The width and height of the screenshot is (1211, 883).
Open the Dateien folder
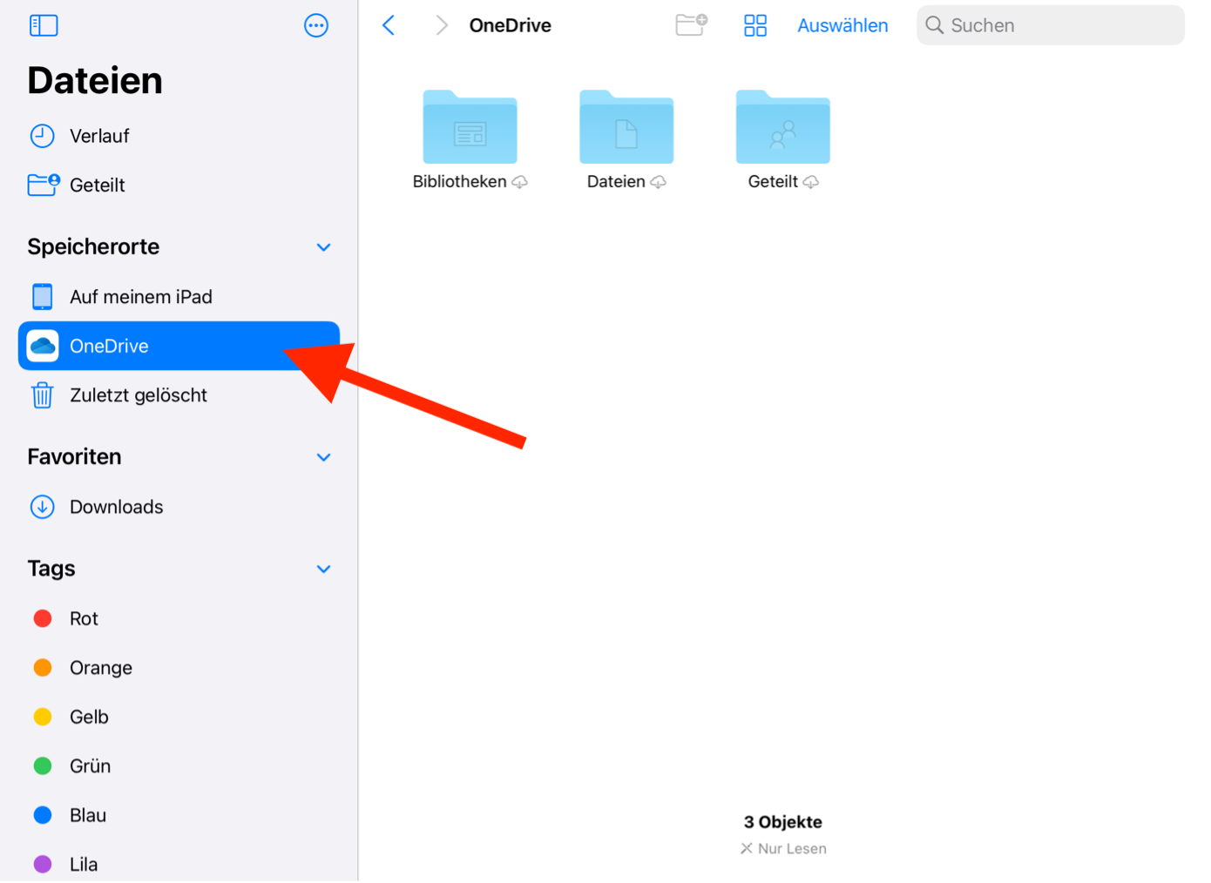coord(626,129)
